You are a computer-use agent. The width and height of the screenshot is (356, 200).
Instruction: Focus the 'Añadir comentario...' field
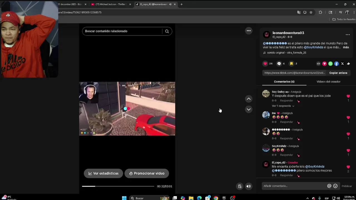(294, 186)
